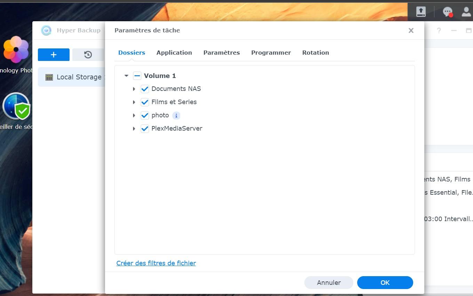Switch to the Rotation tab
Image resolution: width=473 pixels, height=296 pixels.
click(315, 53)
